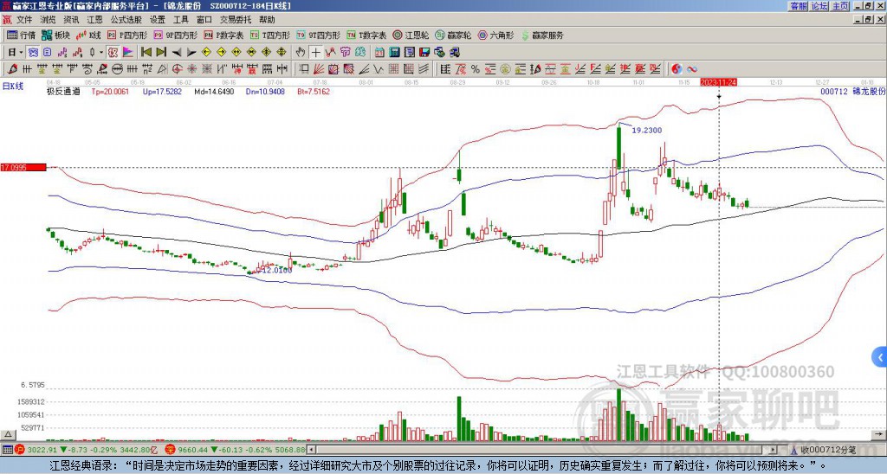Open the P数字表 tool

(x=224, y=35)
